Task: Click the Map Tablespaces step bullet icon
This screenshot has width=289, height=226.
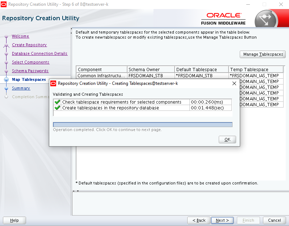Action: click(6, 79)
